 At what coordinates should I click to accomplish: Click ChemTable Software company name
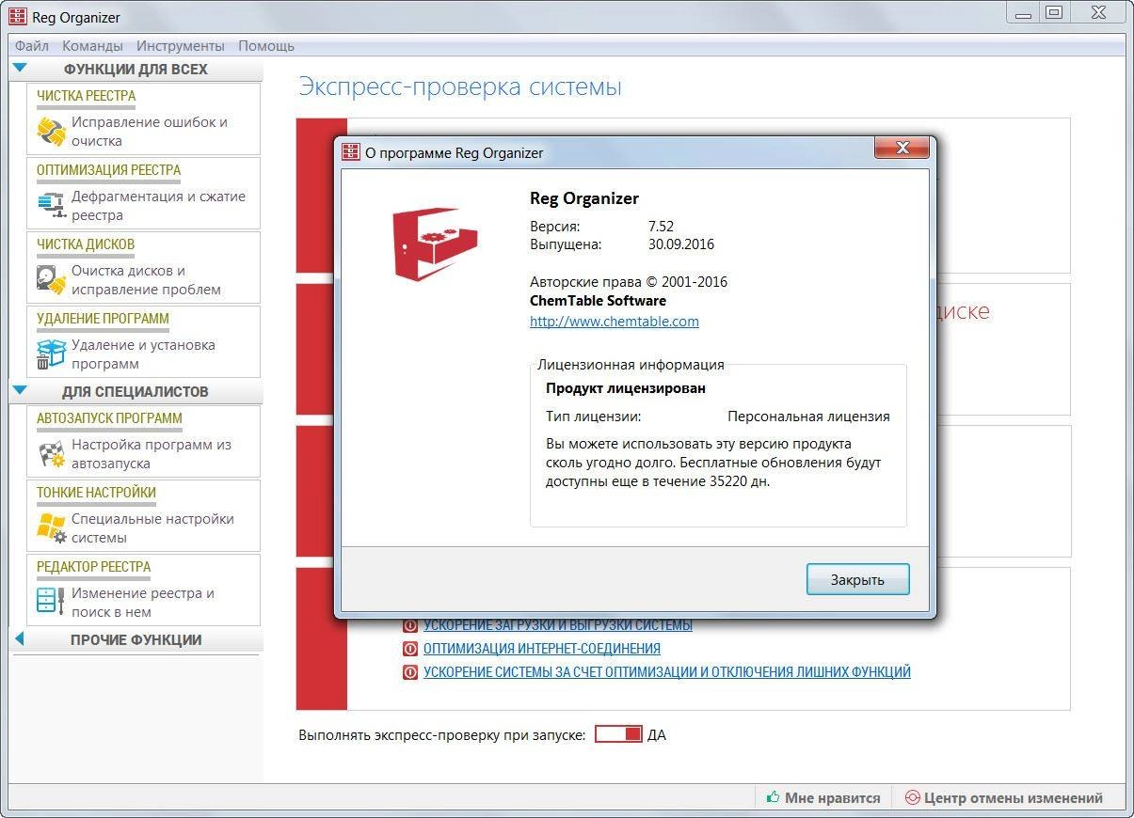pyautogui.click(x=598, y=301)
